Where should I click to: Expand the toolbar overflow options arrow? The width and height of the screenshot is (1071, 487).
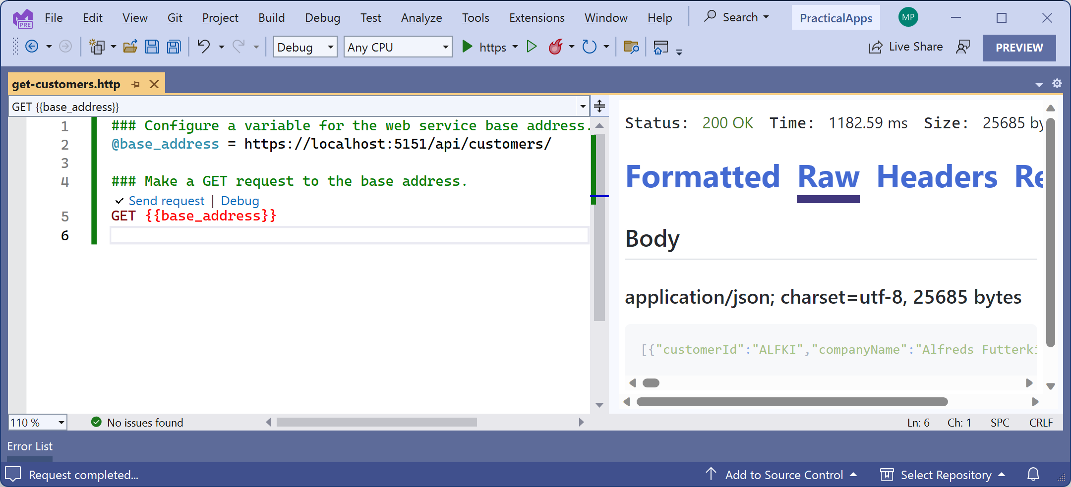(679, 52)
